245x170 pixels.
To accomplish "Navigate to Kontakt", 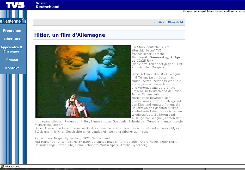I will (12, 68).
